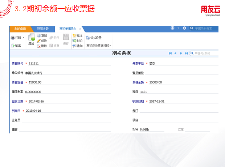Click the Notify (通知) megaphone icon
The width and height of the screenshot is (225, 167).
tap(74, 46)
